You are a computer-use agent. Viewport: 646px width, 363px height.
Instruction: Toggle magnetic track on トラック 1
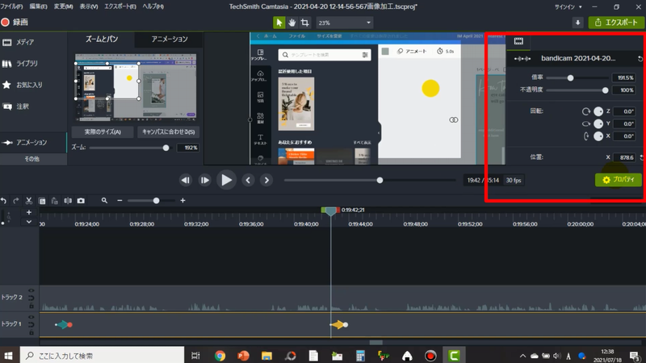[x=31, y=325]
